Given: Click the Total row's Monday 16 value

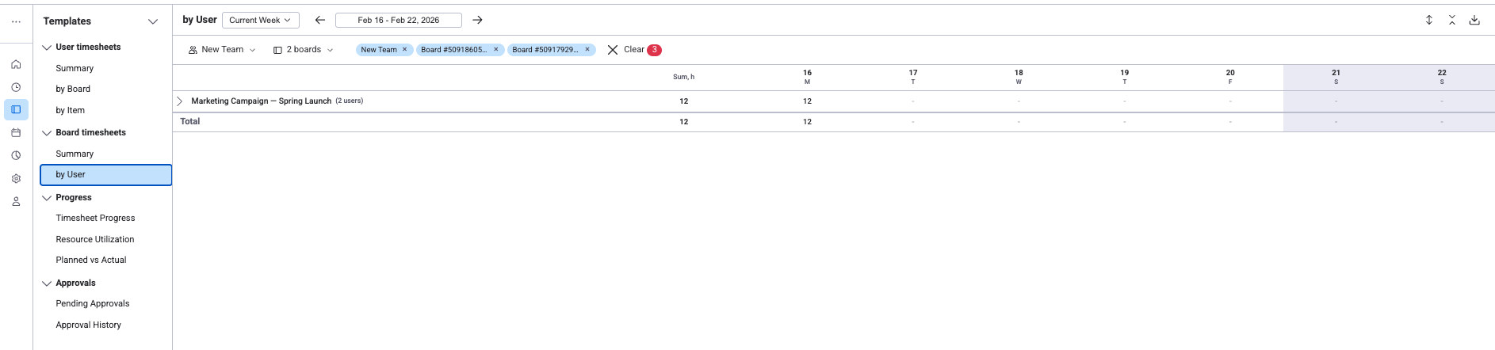Looking at the screenshot, I should 807,122.
